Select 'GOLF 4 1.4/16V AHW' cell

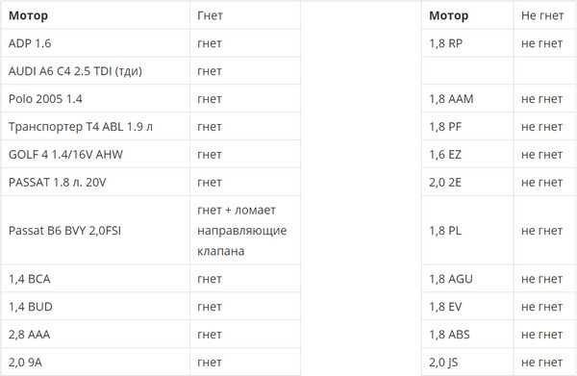point(95,155)
